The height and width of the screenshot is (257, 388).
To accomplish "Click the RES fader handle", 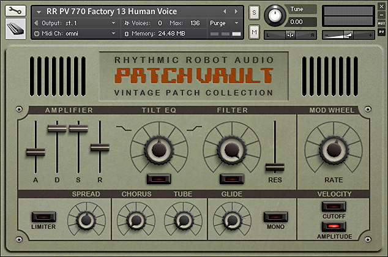I will point(275,168).
